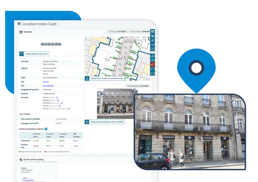Screen dimensions: 258x182
Task: Click the map pin icon beside detailed map button
Action: point(87,79)
